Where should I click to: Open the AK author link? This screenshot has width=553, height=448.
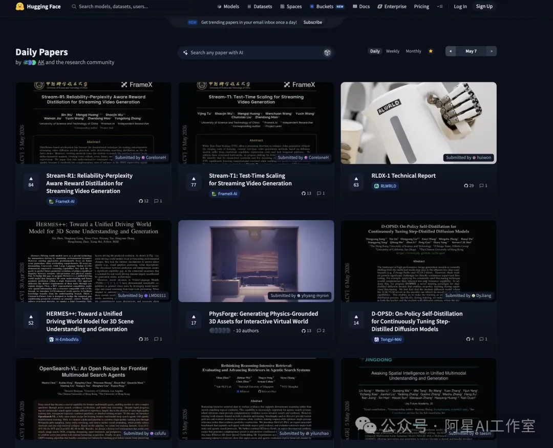(41, 62)
